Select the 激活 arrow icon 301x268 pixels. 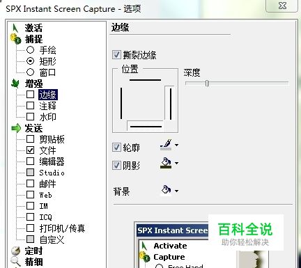point(15,28)
